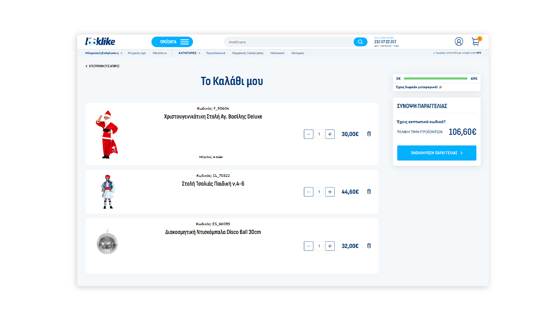
Task: Click the free shipping progress bar
Action: pyautogui.click(x=435, y=78)
